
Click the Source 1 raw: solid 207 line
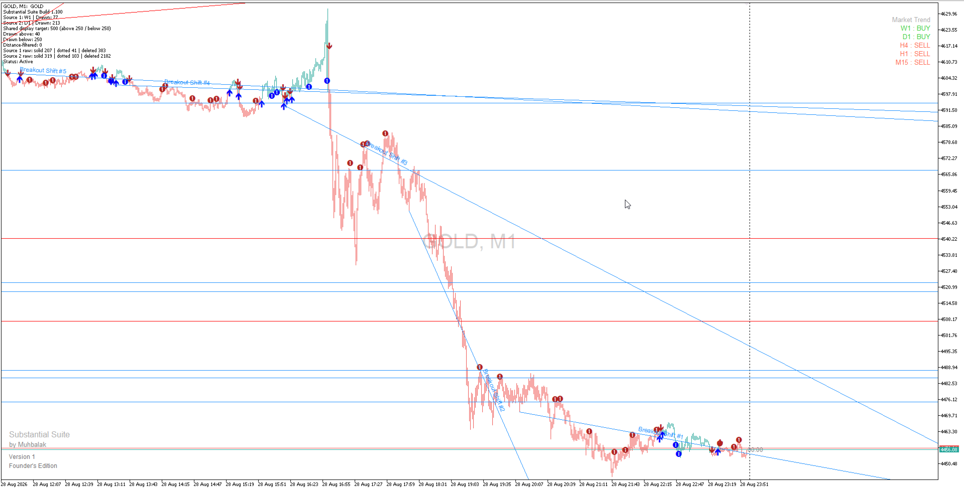tap(54, 51)
